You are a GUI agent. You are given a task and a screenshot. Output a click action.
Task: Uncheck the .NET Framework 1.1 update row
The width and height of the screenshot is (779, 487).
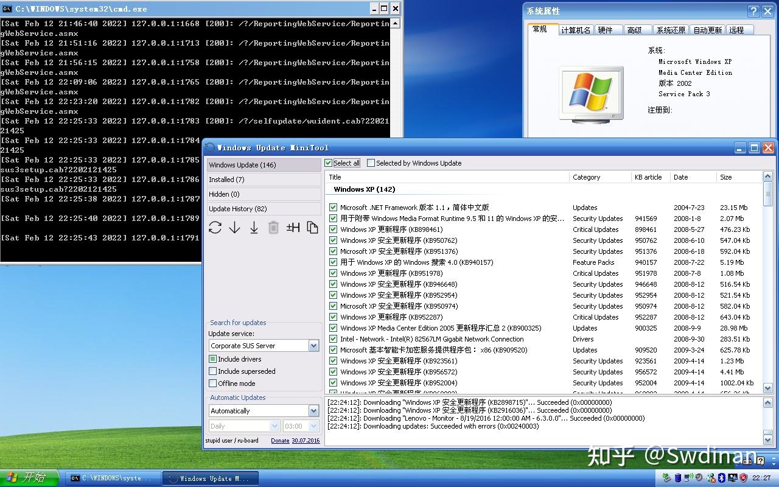[333, 208]
